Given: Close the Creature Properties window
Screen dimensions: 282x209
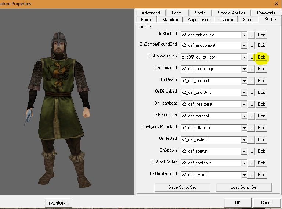Looking at the screenshot, I should tap(276, 4).
